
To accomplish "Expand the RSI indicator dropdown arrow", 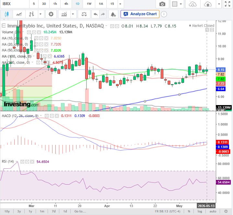I will coord(17,161).
